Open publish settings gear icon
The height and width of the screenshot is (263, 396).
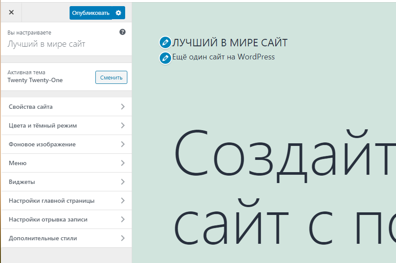119,13
